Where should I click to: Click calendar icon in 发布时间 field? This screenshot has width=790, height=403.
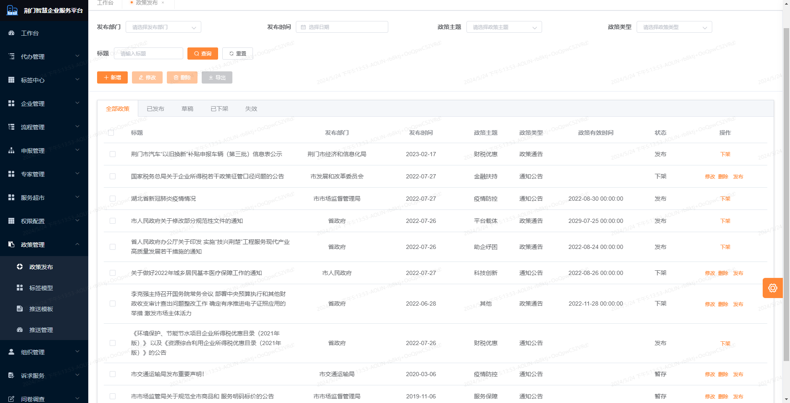tap(303, 27)
